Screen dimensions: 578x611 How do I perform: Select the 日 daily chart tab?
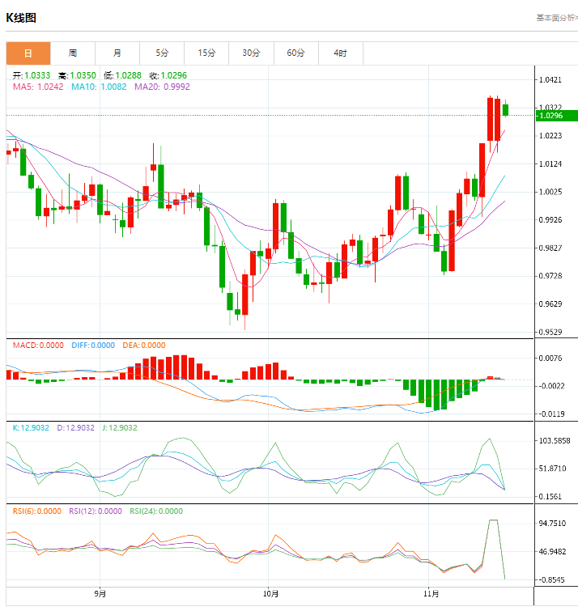click(x=28, y=53)
